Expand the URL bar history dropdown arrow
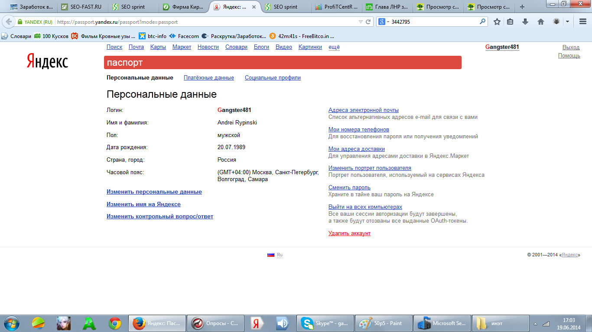The width and height of the screenshot is (592, 332). pos(361,22)
